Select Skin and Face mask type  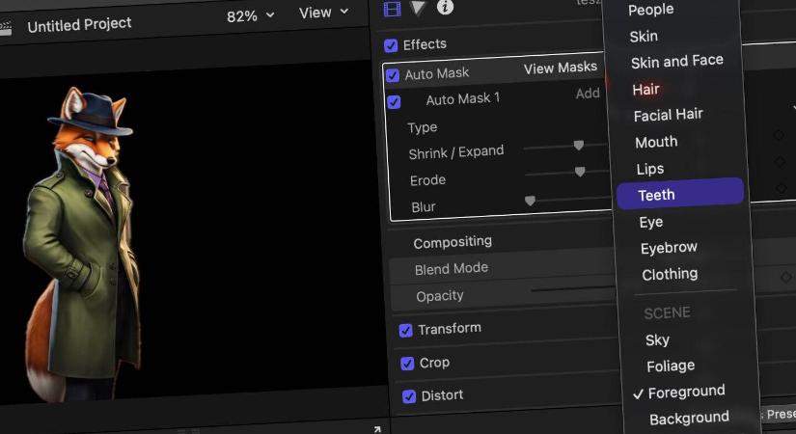pyautogui.click(x=676, y=62)
